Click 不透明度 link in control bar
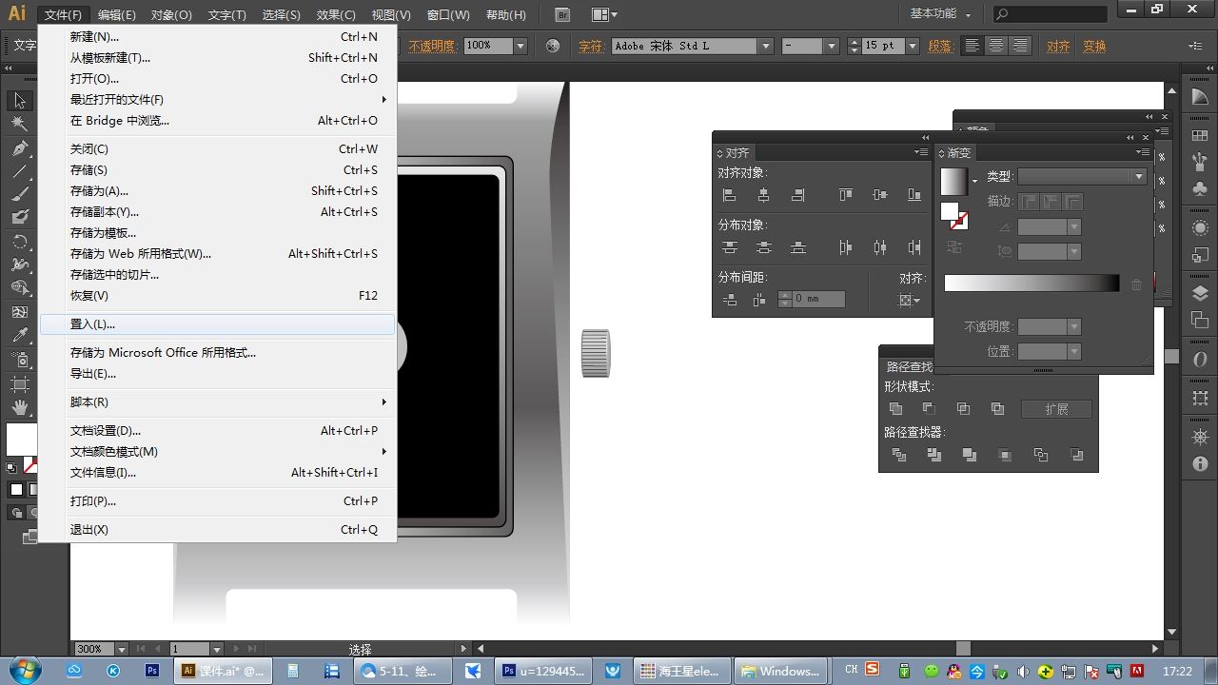 pos(432,46)
